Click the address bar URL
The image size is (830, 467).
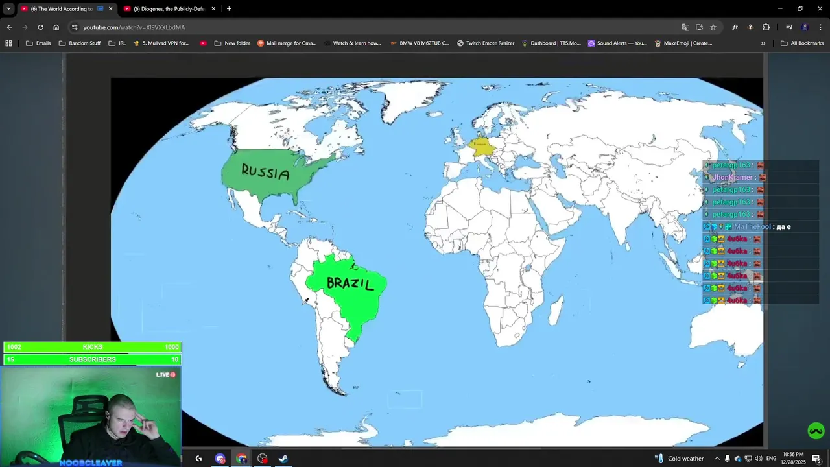pyautogui.click(x=134, y=27)
